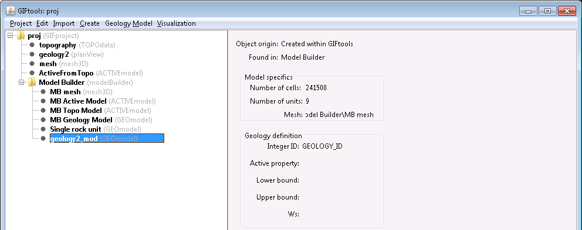This screenshot has height=230, width=582.
Task: Select the MB Geology Model item
Action: pos(101,119)
